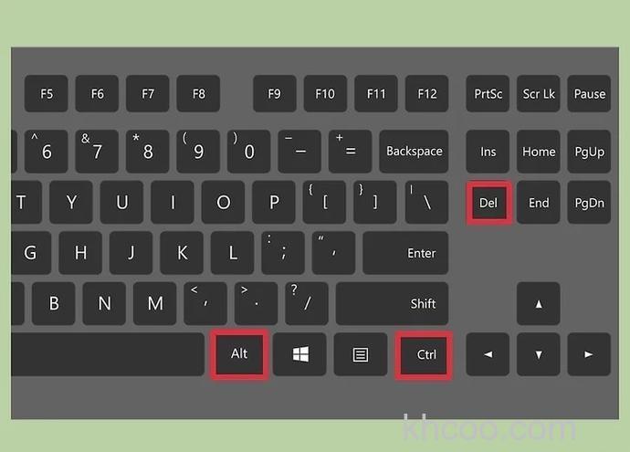This screenshot has width=630, height=452.
Task: Click the down arrow key
Action: 539,354
